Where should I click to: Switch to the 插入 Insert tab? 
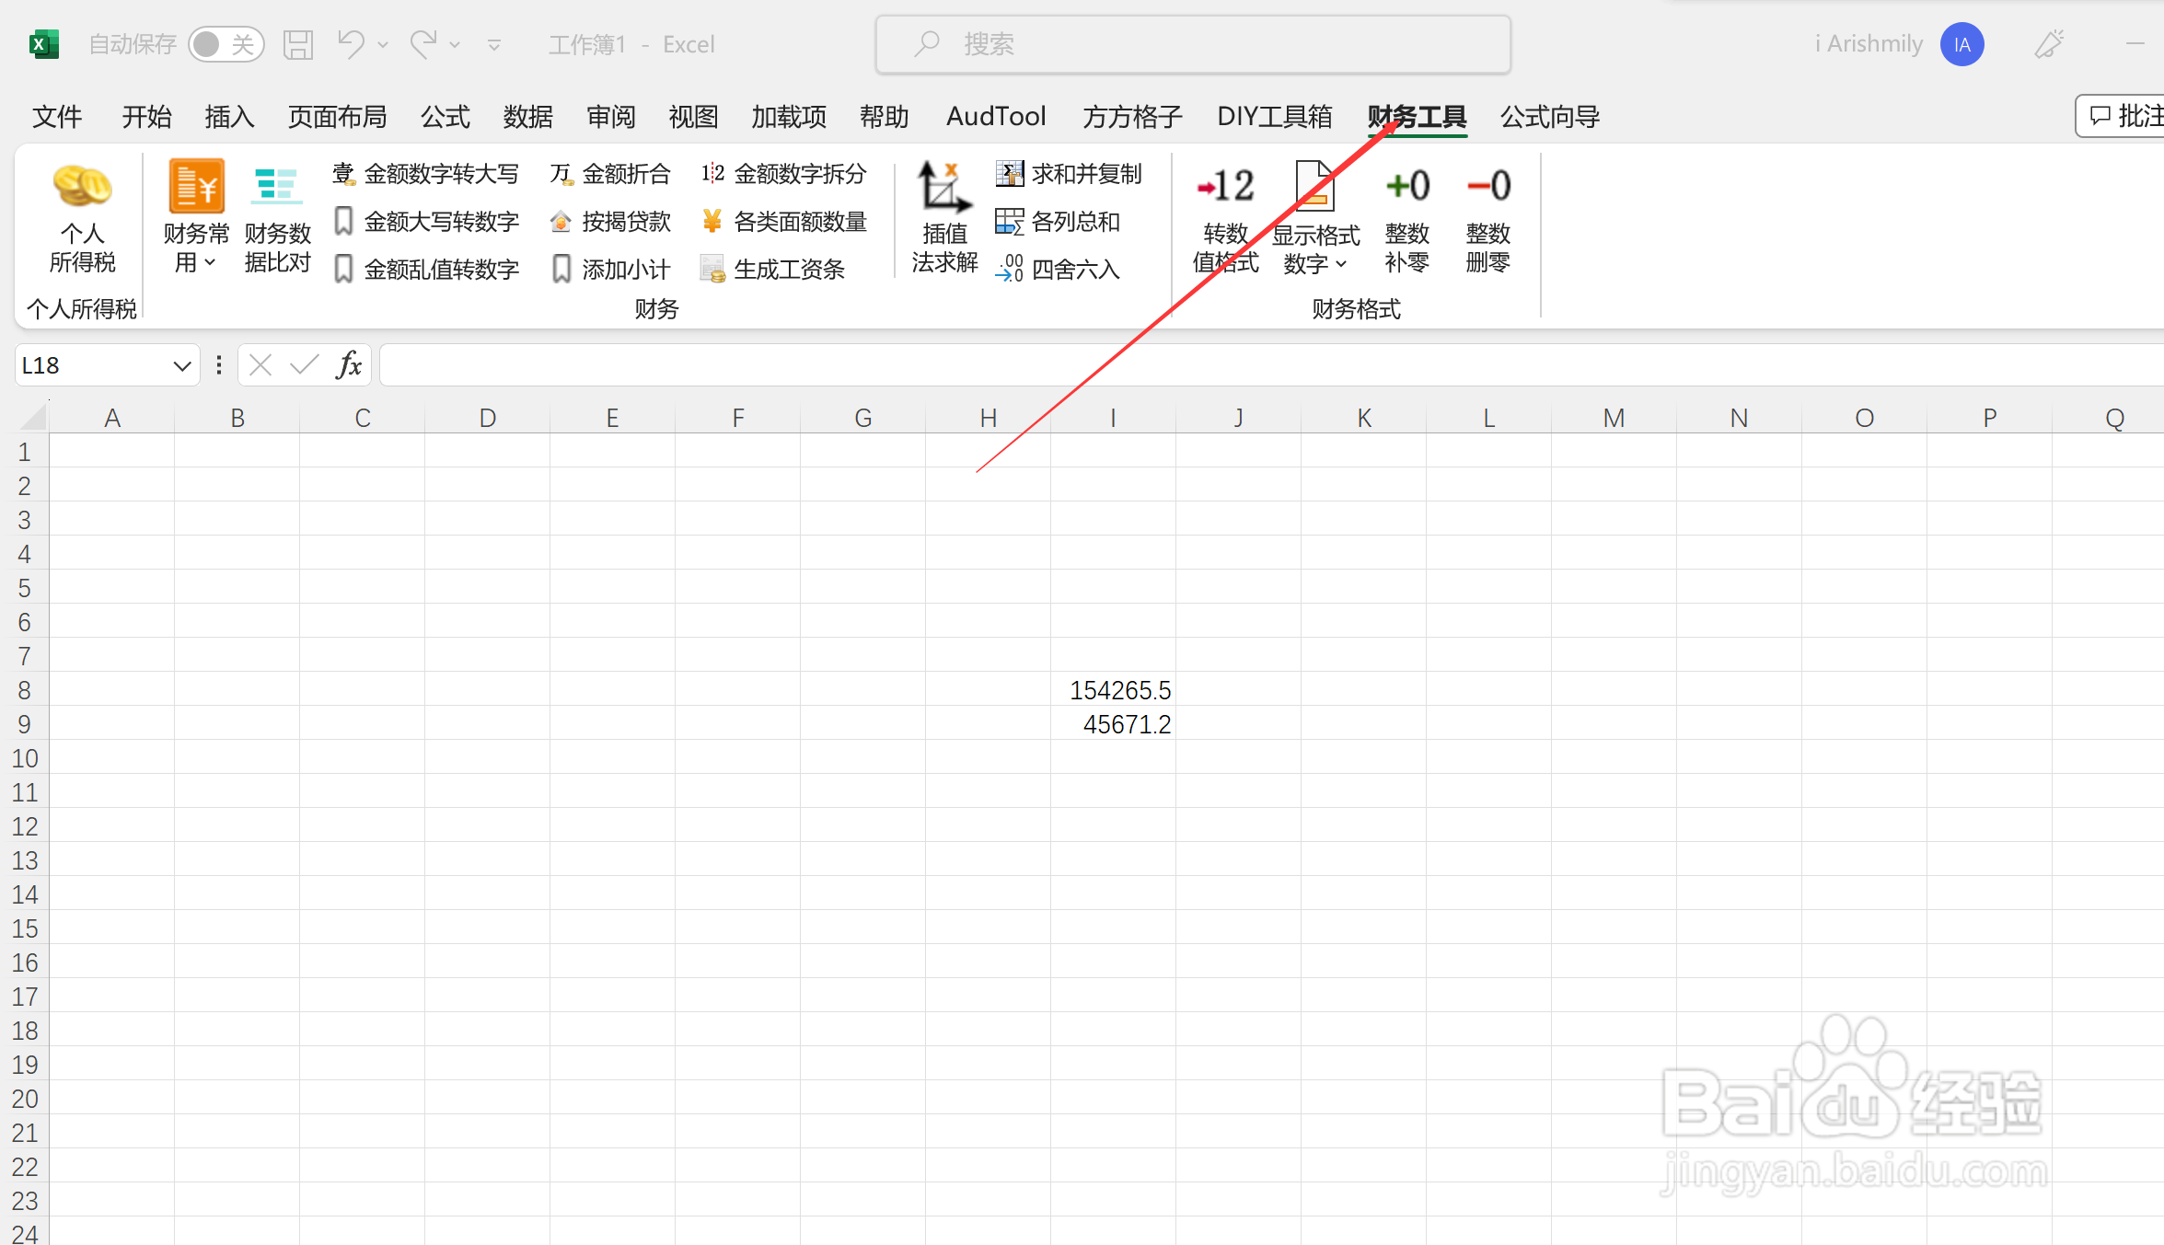229,117
